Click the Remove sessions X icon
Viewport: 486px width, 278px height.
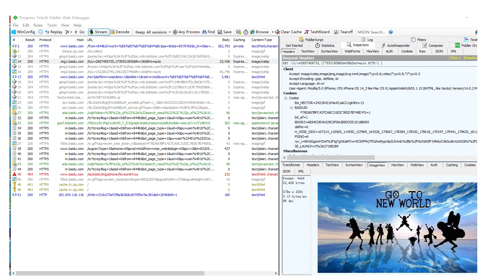tap(67, 32)
